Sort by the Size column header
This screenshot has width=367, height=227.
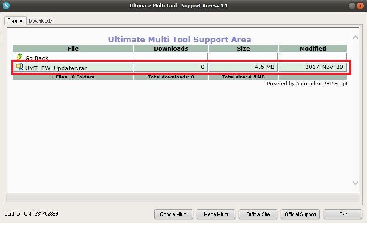(243, 48)
